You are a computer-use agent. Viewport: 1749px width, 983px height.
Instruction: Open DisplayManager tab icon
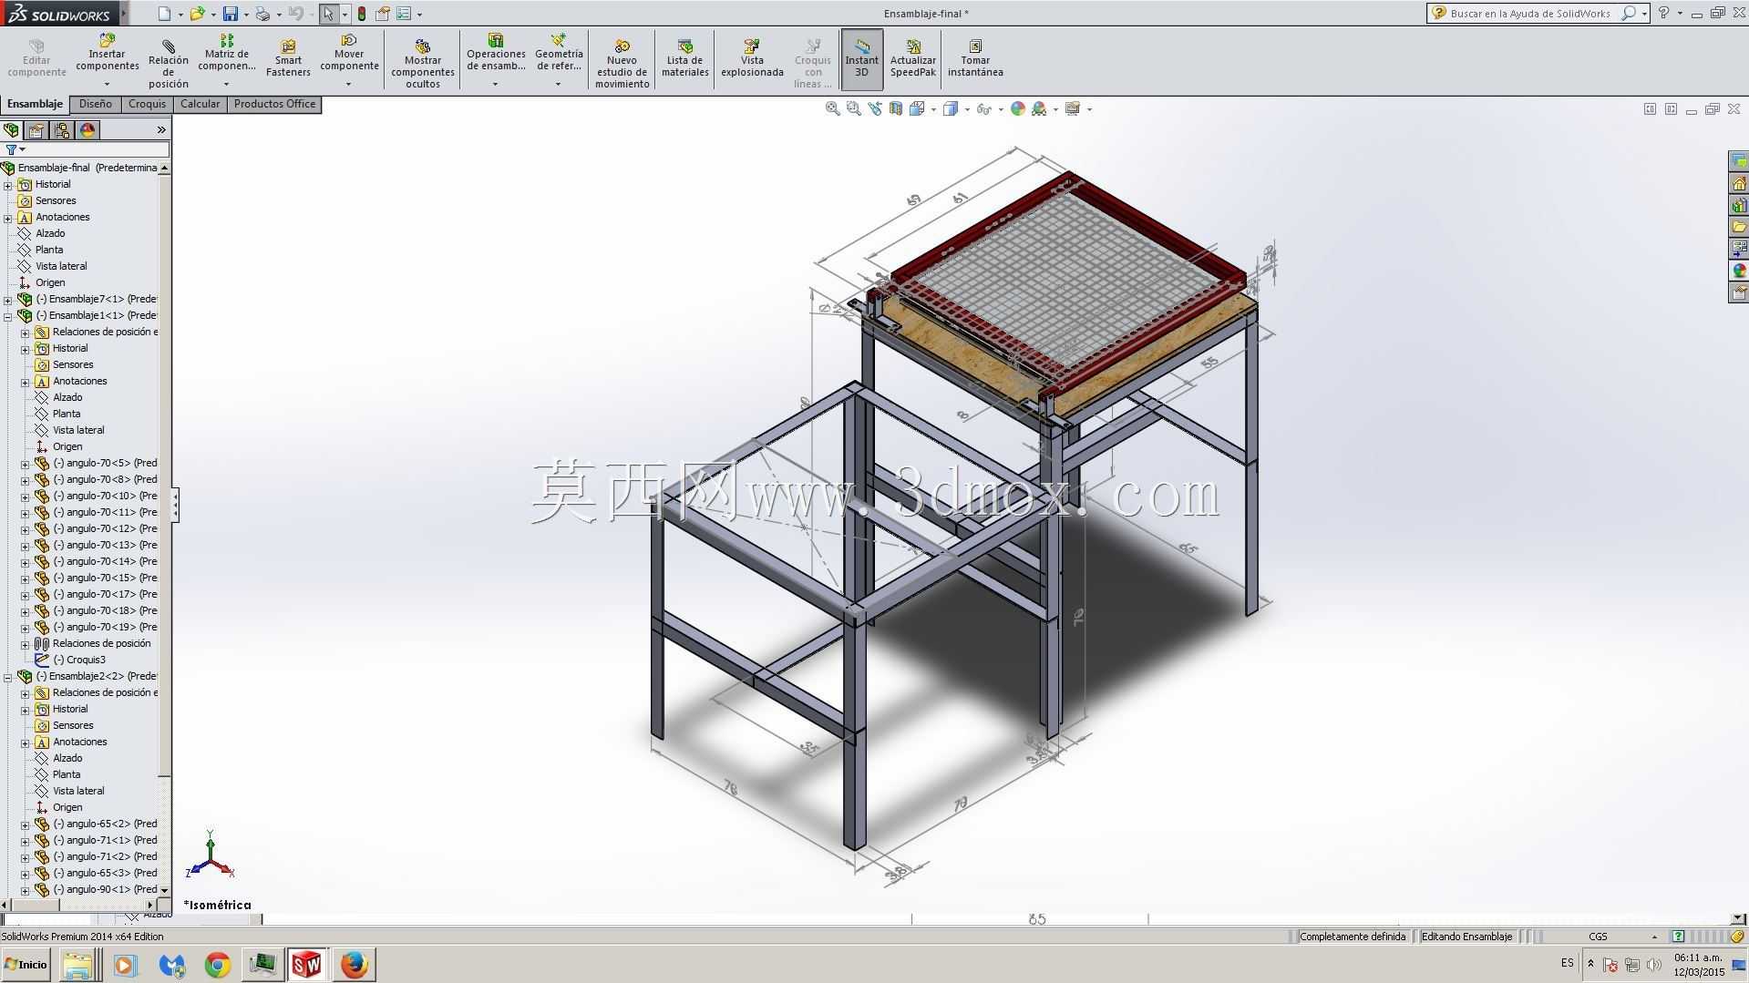coord(87,130)
